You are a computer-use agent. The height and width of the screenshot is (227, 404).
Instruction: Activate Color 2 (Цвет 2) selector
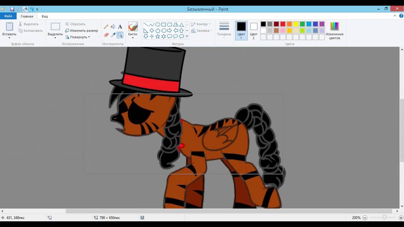pyautogui.click(x=253, y=31)
